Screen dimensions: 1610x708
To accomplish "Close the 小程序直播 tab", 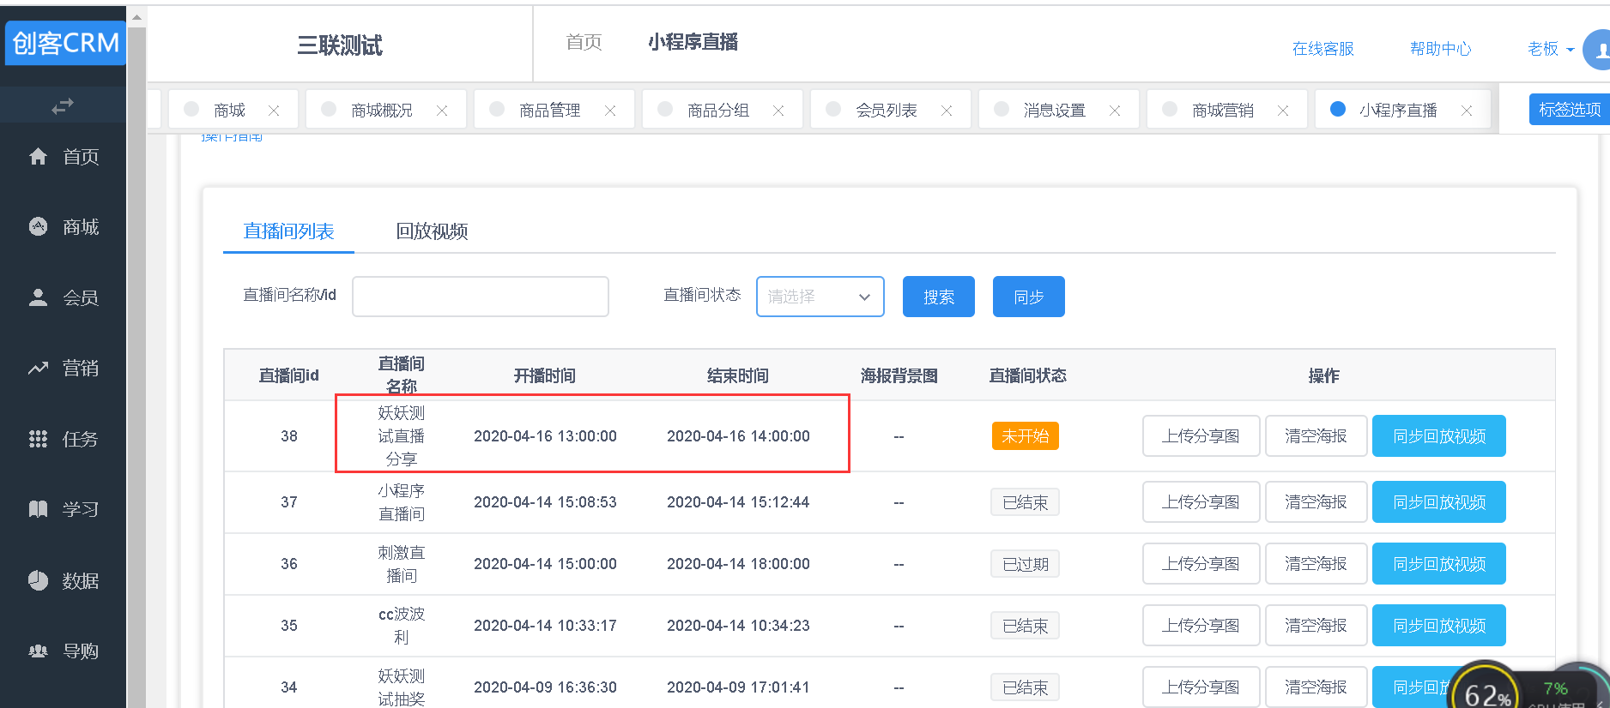I will (x=1467, y=111).
